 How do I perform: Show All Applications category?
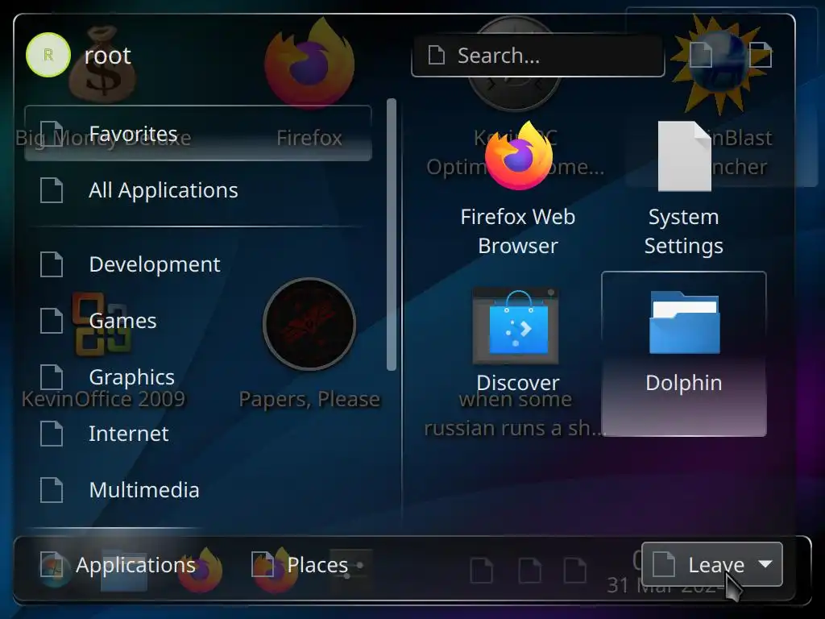198,190
